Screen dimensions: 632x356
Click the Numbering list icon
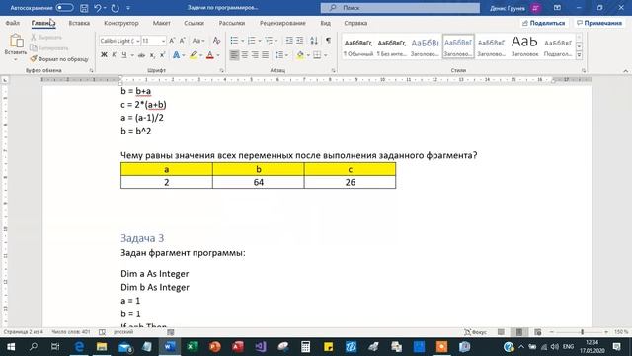(x=252, y=41)
